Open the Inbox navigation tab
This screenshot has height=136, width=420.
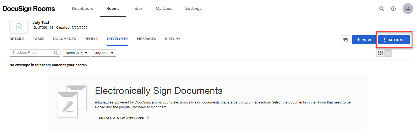click(137, 9)
